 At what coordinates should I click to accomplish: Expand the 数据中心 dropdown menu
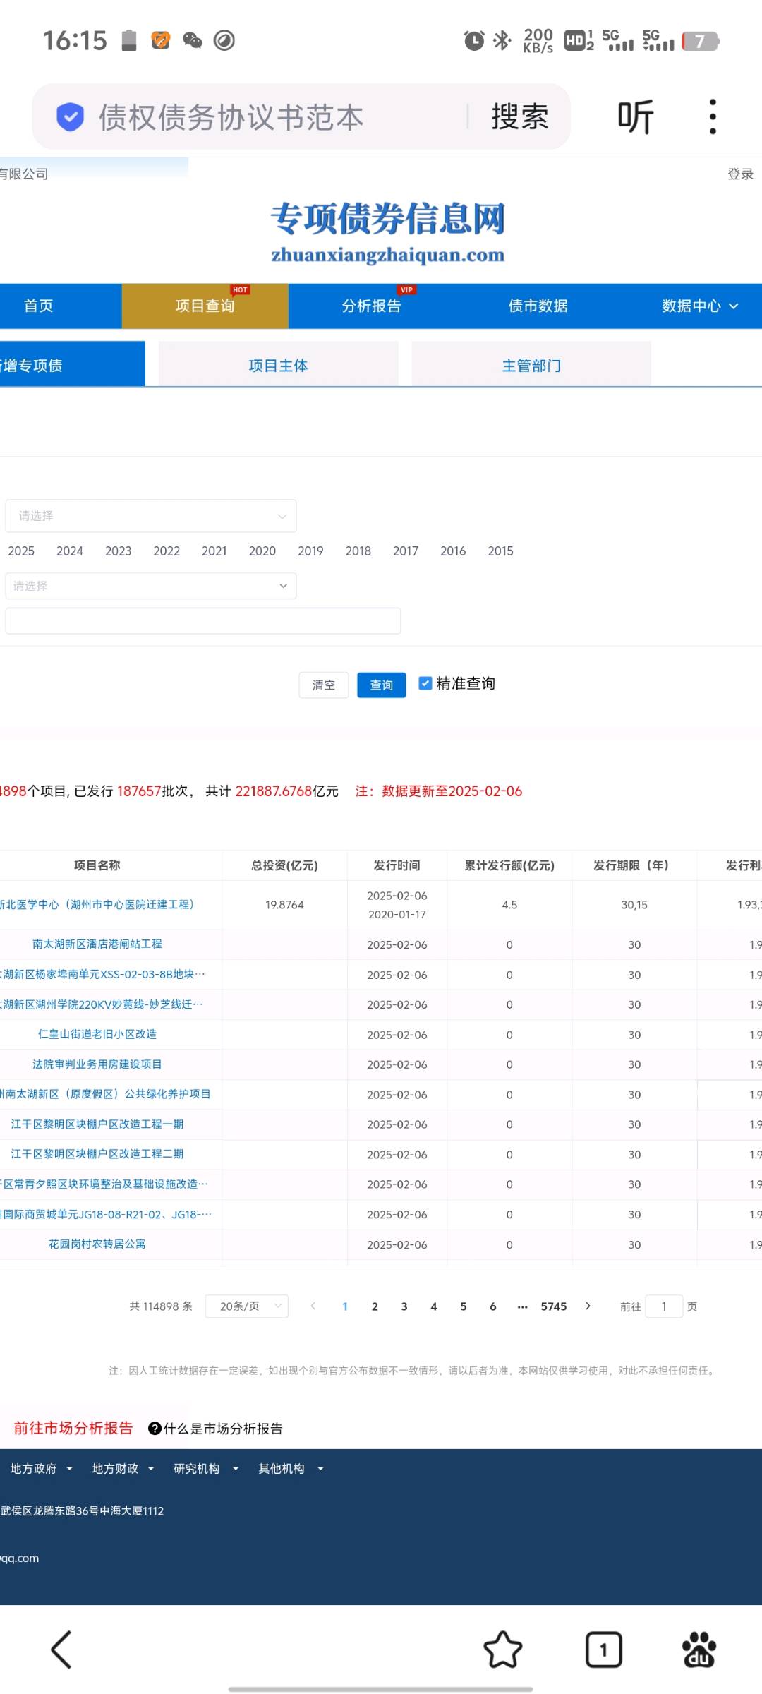[699, 306]
